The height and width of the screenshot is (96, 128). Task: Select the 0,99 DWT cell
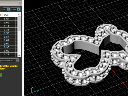point(9,23)
